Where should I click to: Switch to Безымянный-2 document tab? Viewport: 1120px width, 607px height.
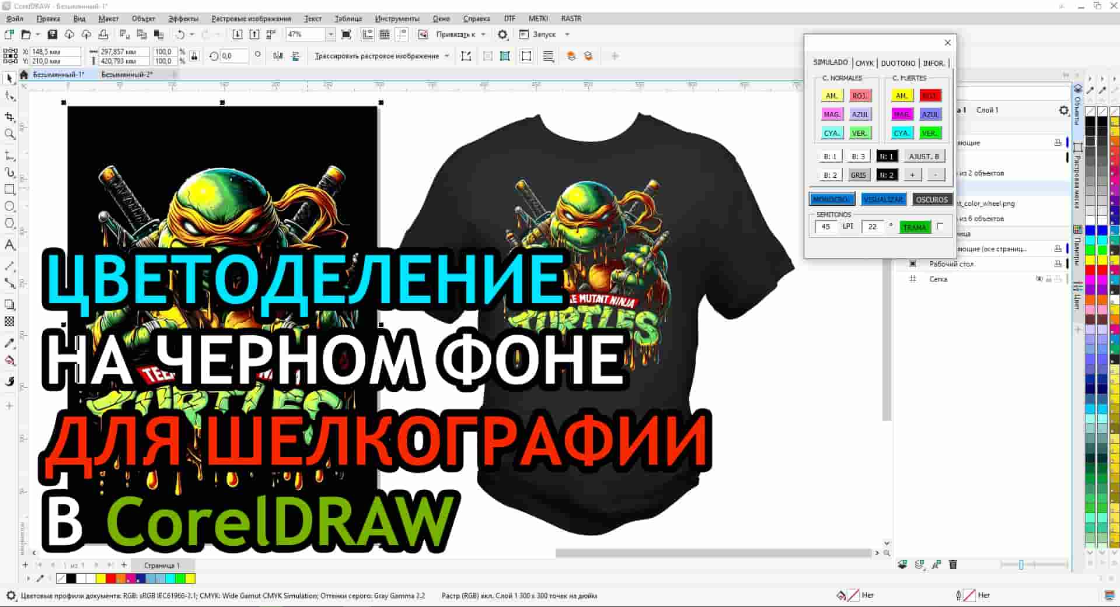click(x=127, y=75)
